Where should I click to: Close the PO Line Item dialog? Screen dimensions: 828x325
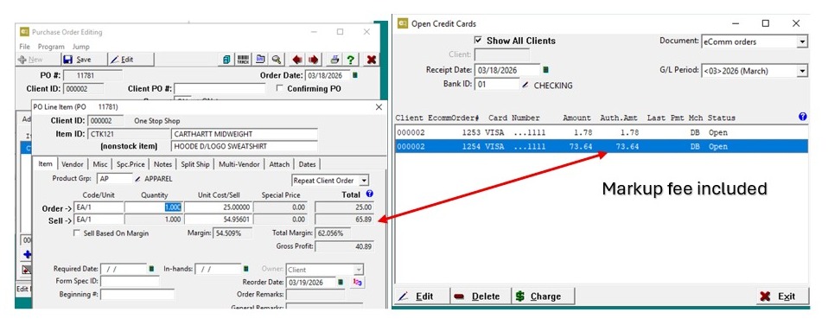[379, 106]
